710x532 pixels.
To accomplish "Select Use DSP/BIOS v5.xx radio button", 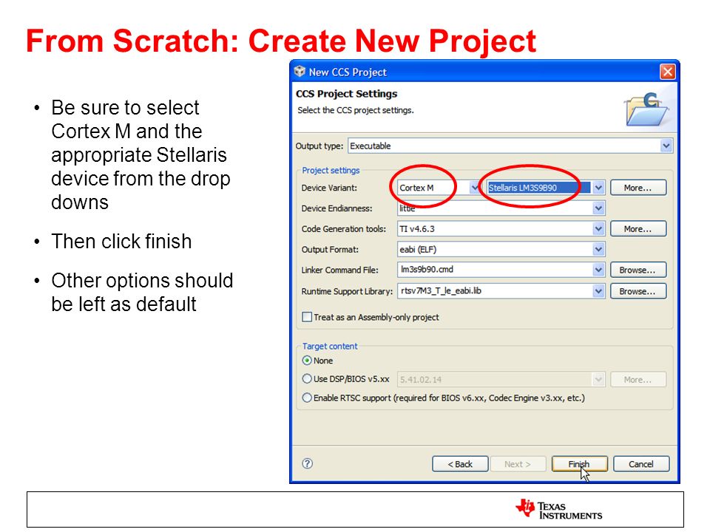I will point(307,378).
